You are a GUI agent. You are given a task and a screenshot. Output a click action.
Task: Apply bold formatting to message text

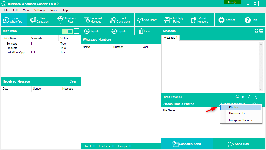point(243,97)
